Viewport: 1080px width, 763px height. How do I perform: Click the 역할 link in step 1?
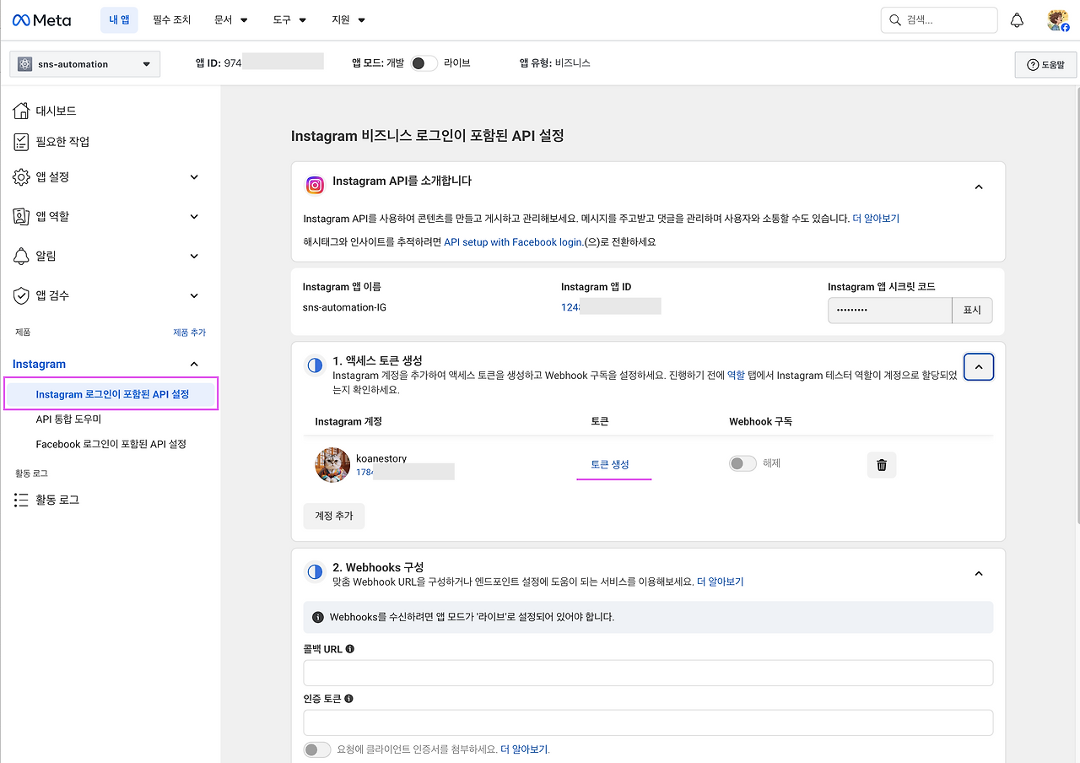coord(736,375)
